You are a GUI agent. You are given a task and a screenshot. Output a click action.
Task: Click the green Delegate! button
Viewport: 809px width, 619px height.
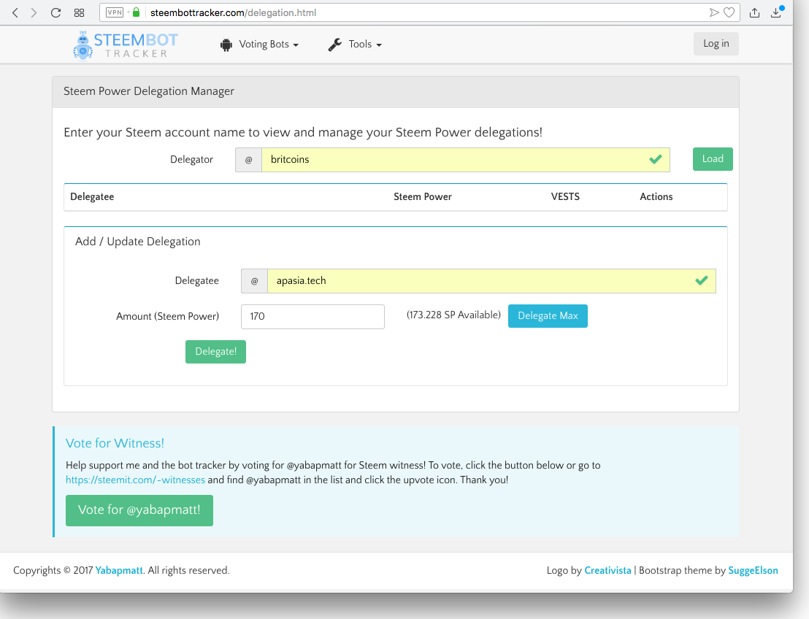click(215, 352)
